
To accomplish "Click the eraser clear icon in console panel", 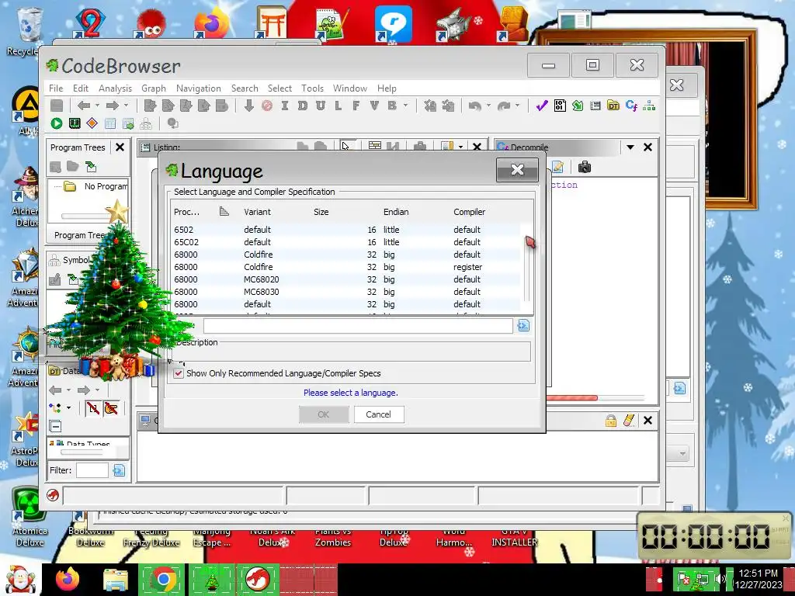I will [629, 420].
